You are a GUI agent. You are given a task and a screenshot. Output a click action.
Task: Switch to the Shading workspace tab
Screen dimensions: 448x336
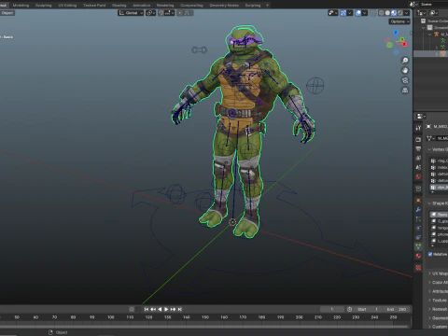[x=119, y=5]
